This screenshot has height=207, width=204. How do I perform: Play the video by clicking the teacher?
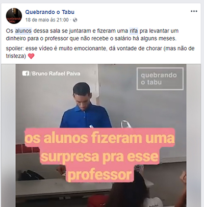pos(85,106)
